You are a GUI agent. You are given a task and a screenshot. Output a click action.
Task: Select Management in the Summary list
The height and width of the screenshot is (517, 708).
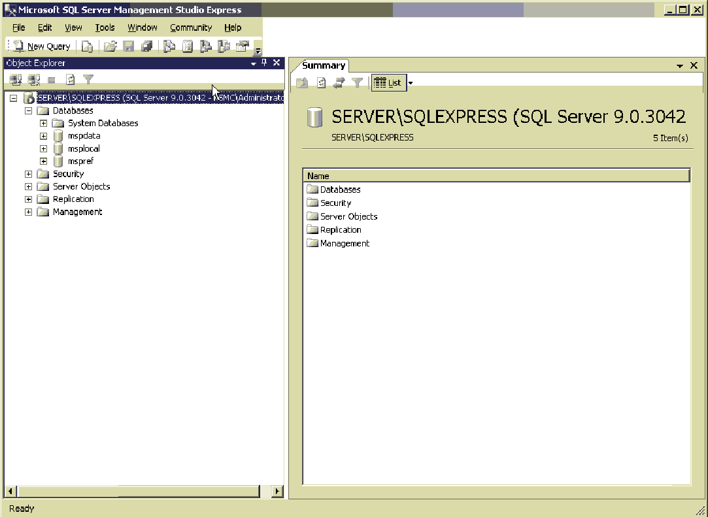pos(345,243)
